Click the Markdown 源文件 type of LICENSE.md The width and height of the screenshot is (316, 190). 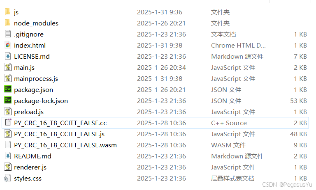coord(237,57)
